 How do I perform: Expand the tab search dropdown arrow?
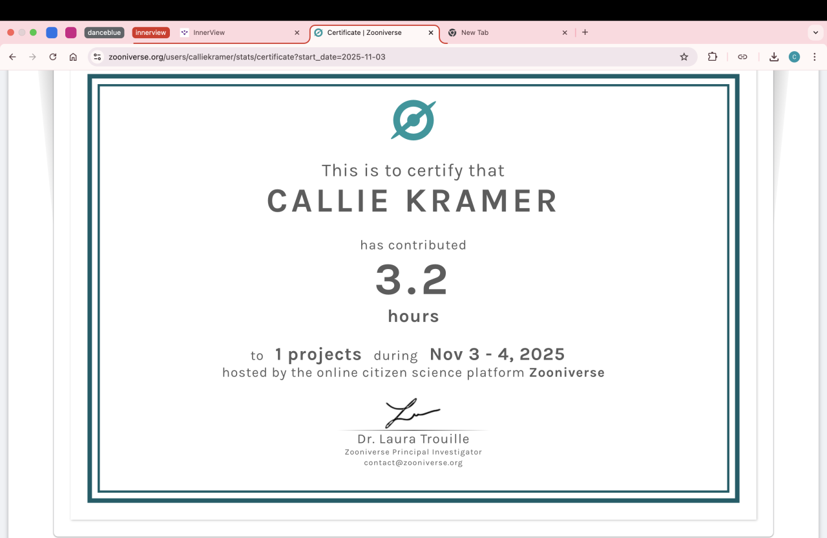(814, 32)
